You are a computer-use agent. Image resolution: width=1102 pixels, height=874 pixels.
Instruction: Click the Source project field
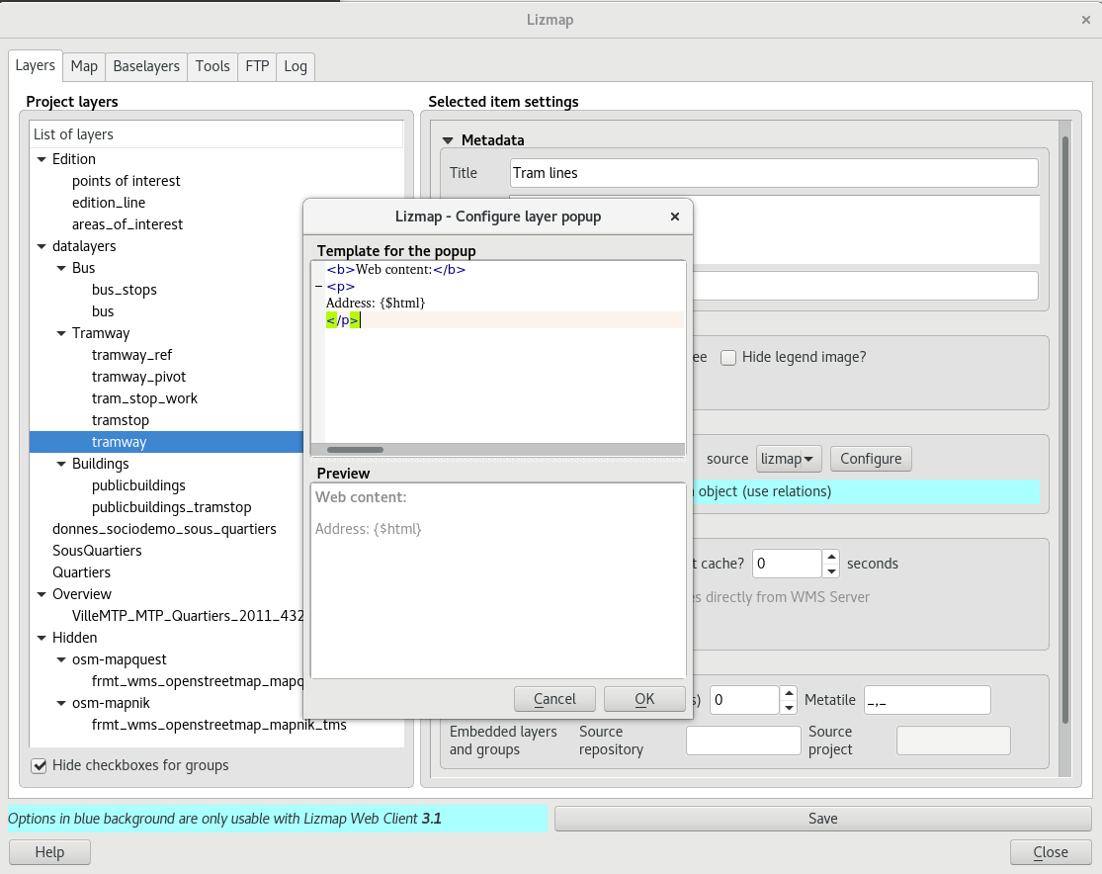tap(954, 742)
